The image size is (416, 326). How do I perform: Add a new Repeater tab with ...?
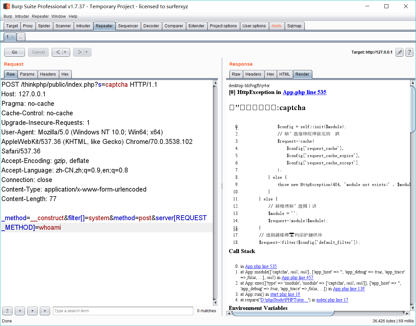(x=21, y=37)
